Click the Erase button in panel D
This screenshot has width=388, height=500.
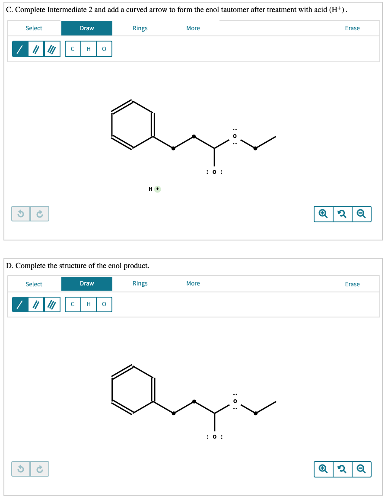click(x=352, y=284)
